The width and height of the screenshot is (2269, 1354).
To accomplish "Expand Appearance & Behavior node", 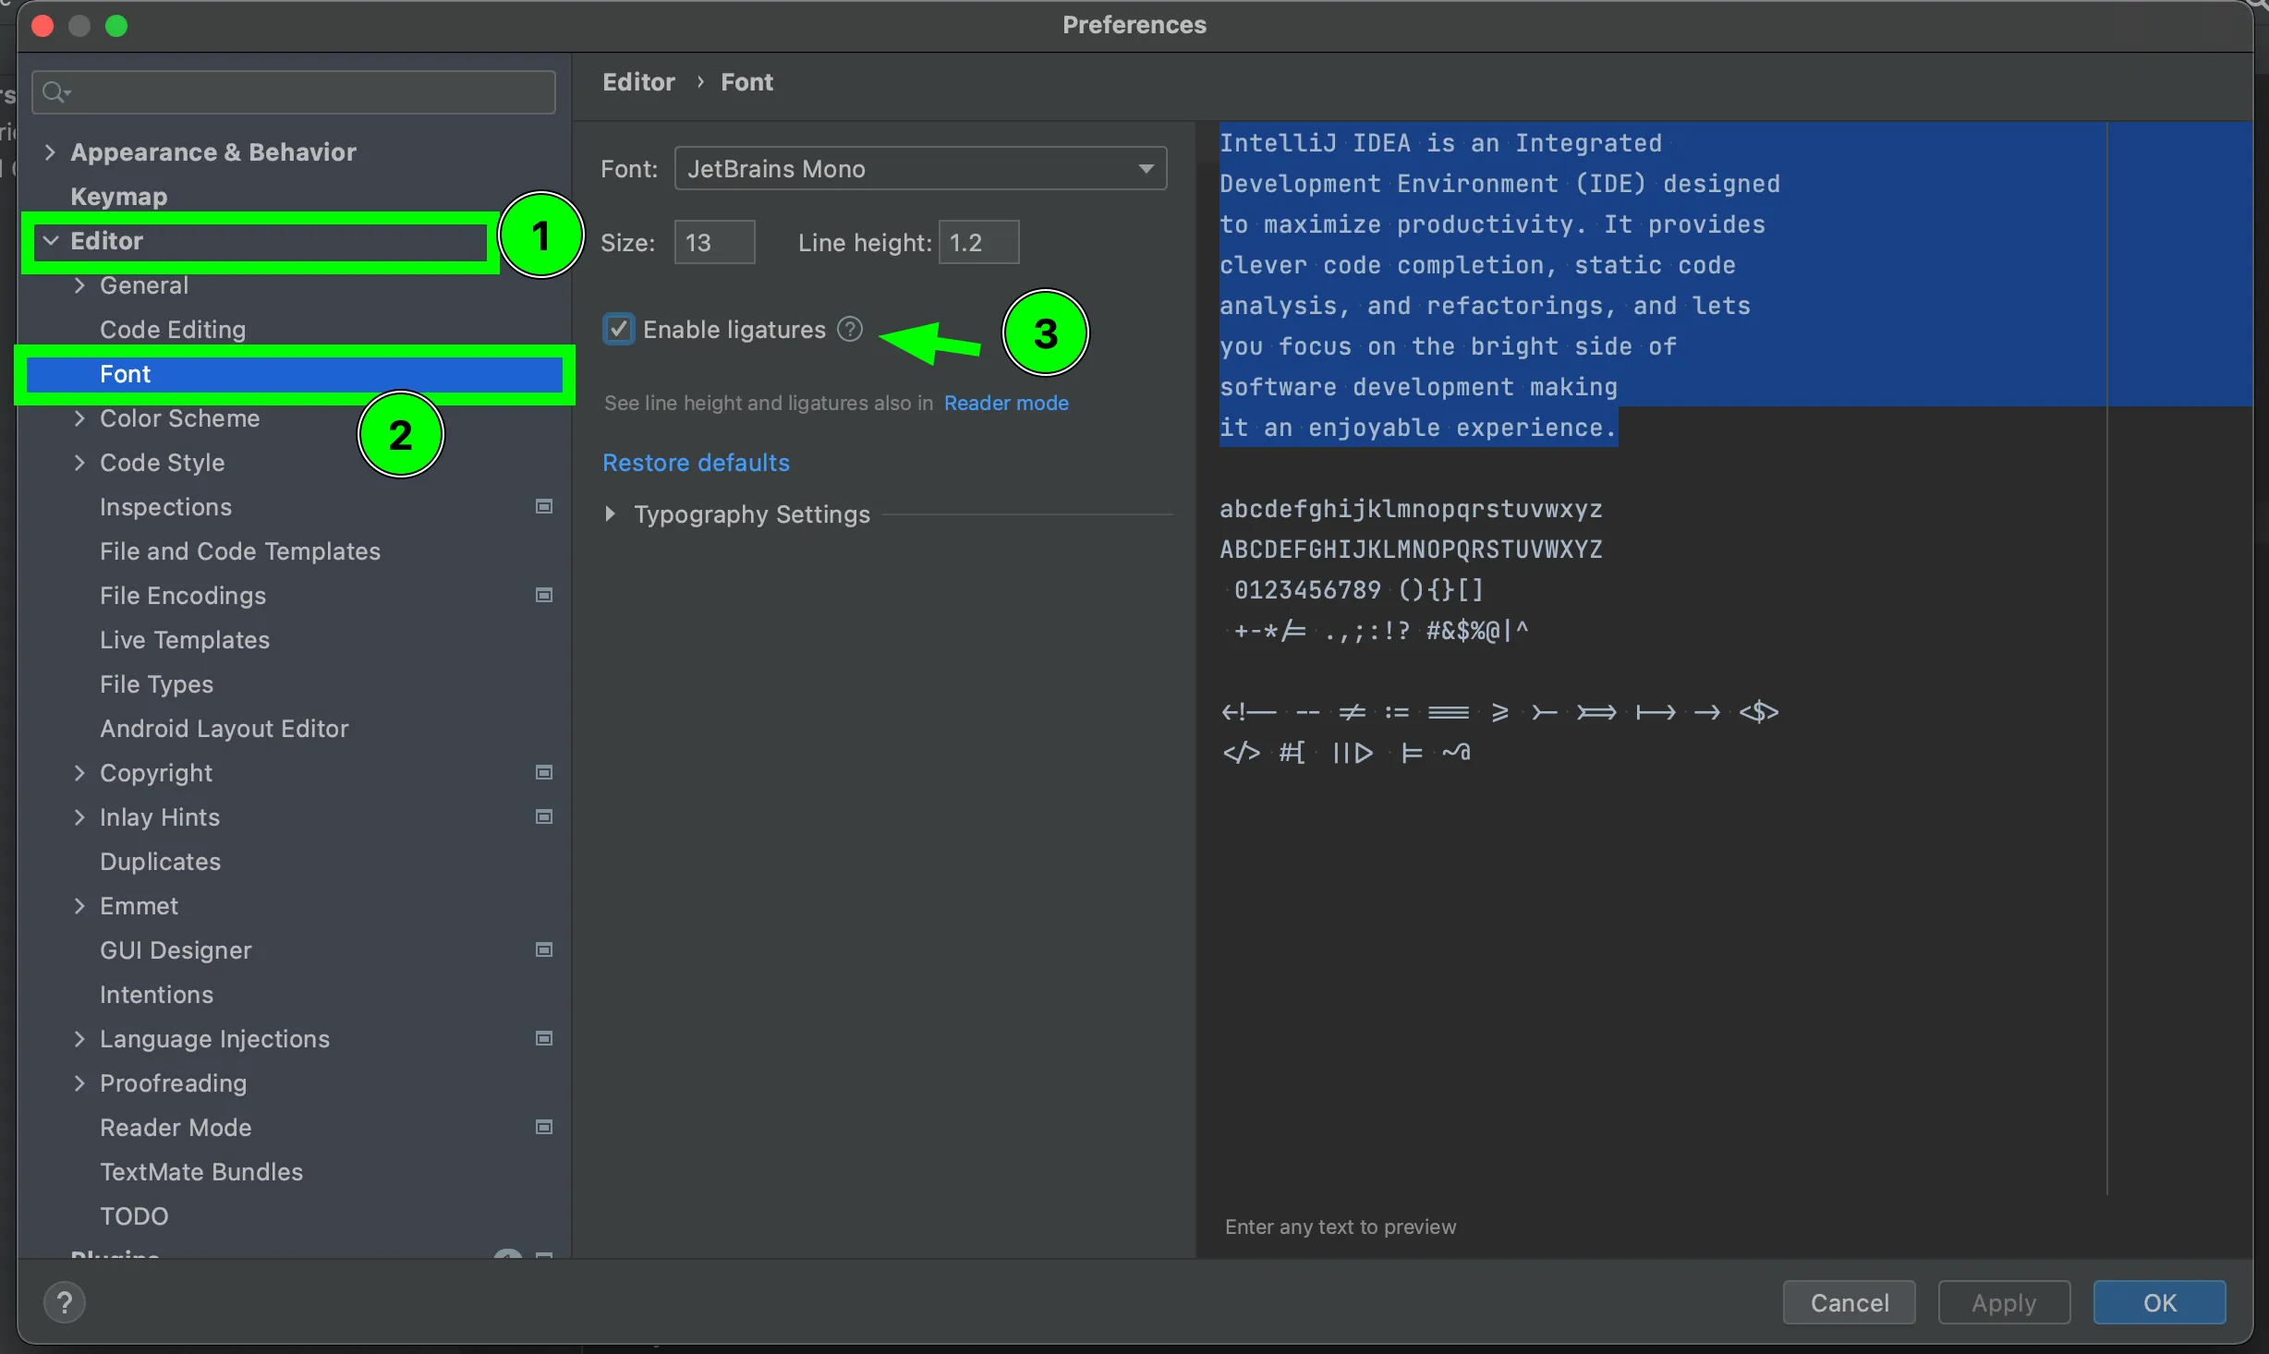I will point(51,151).
